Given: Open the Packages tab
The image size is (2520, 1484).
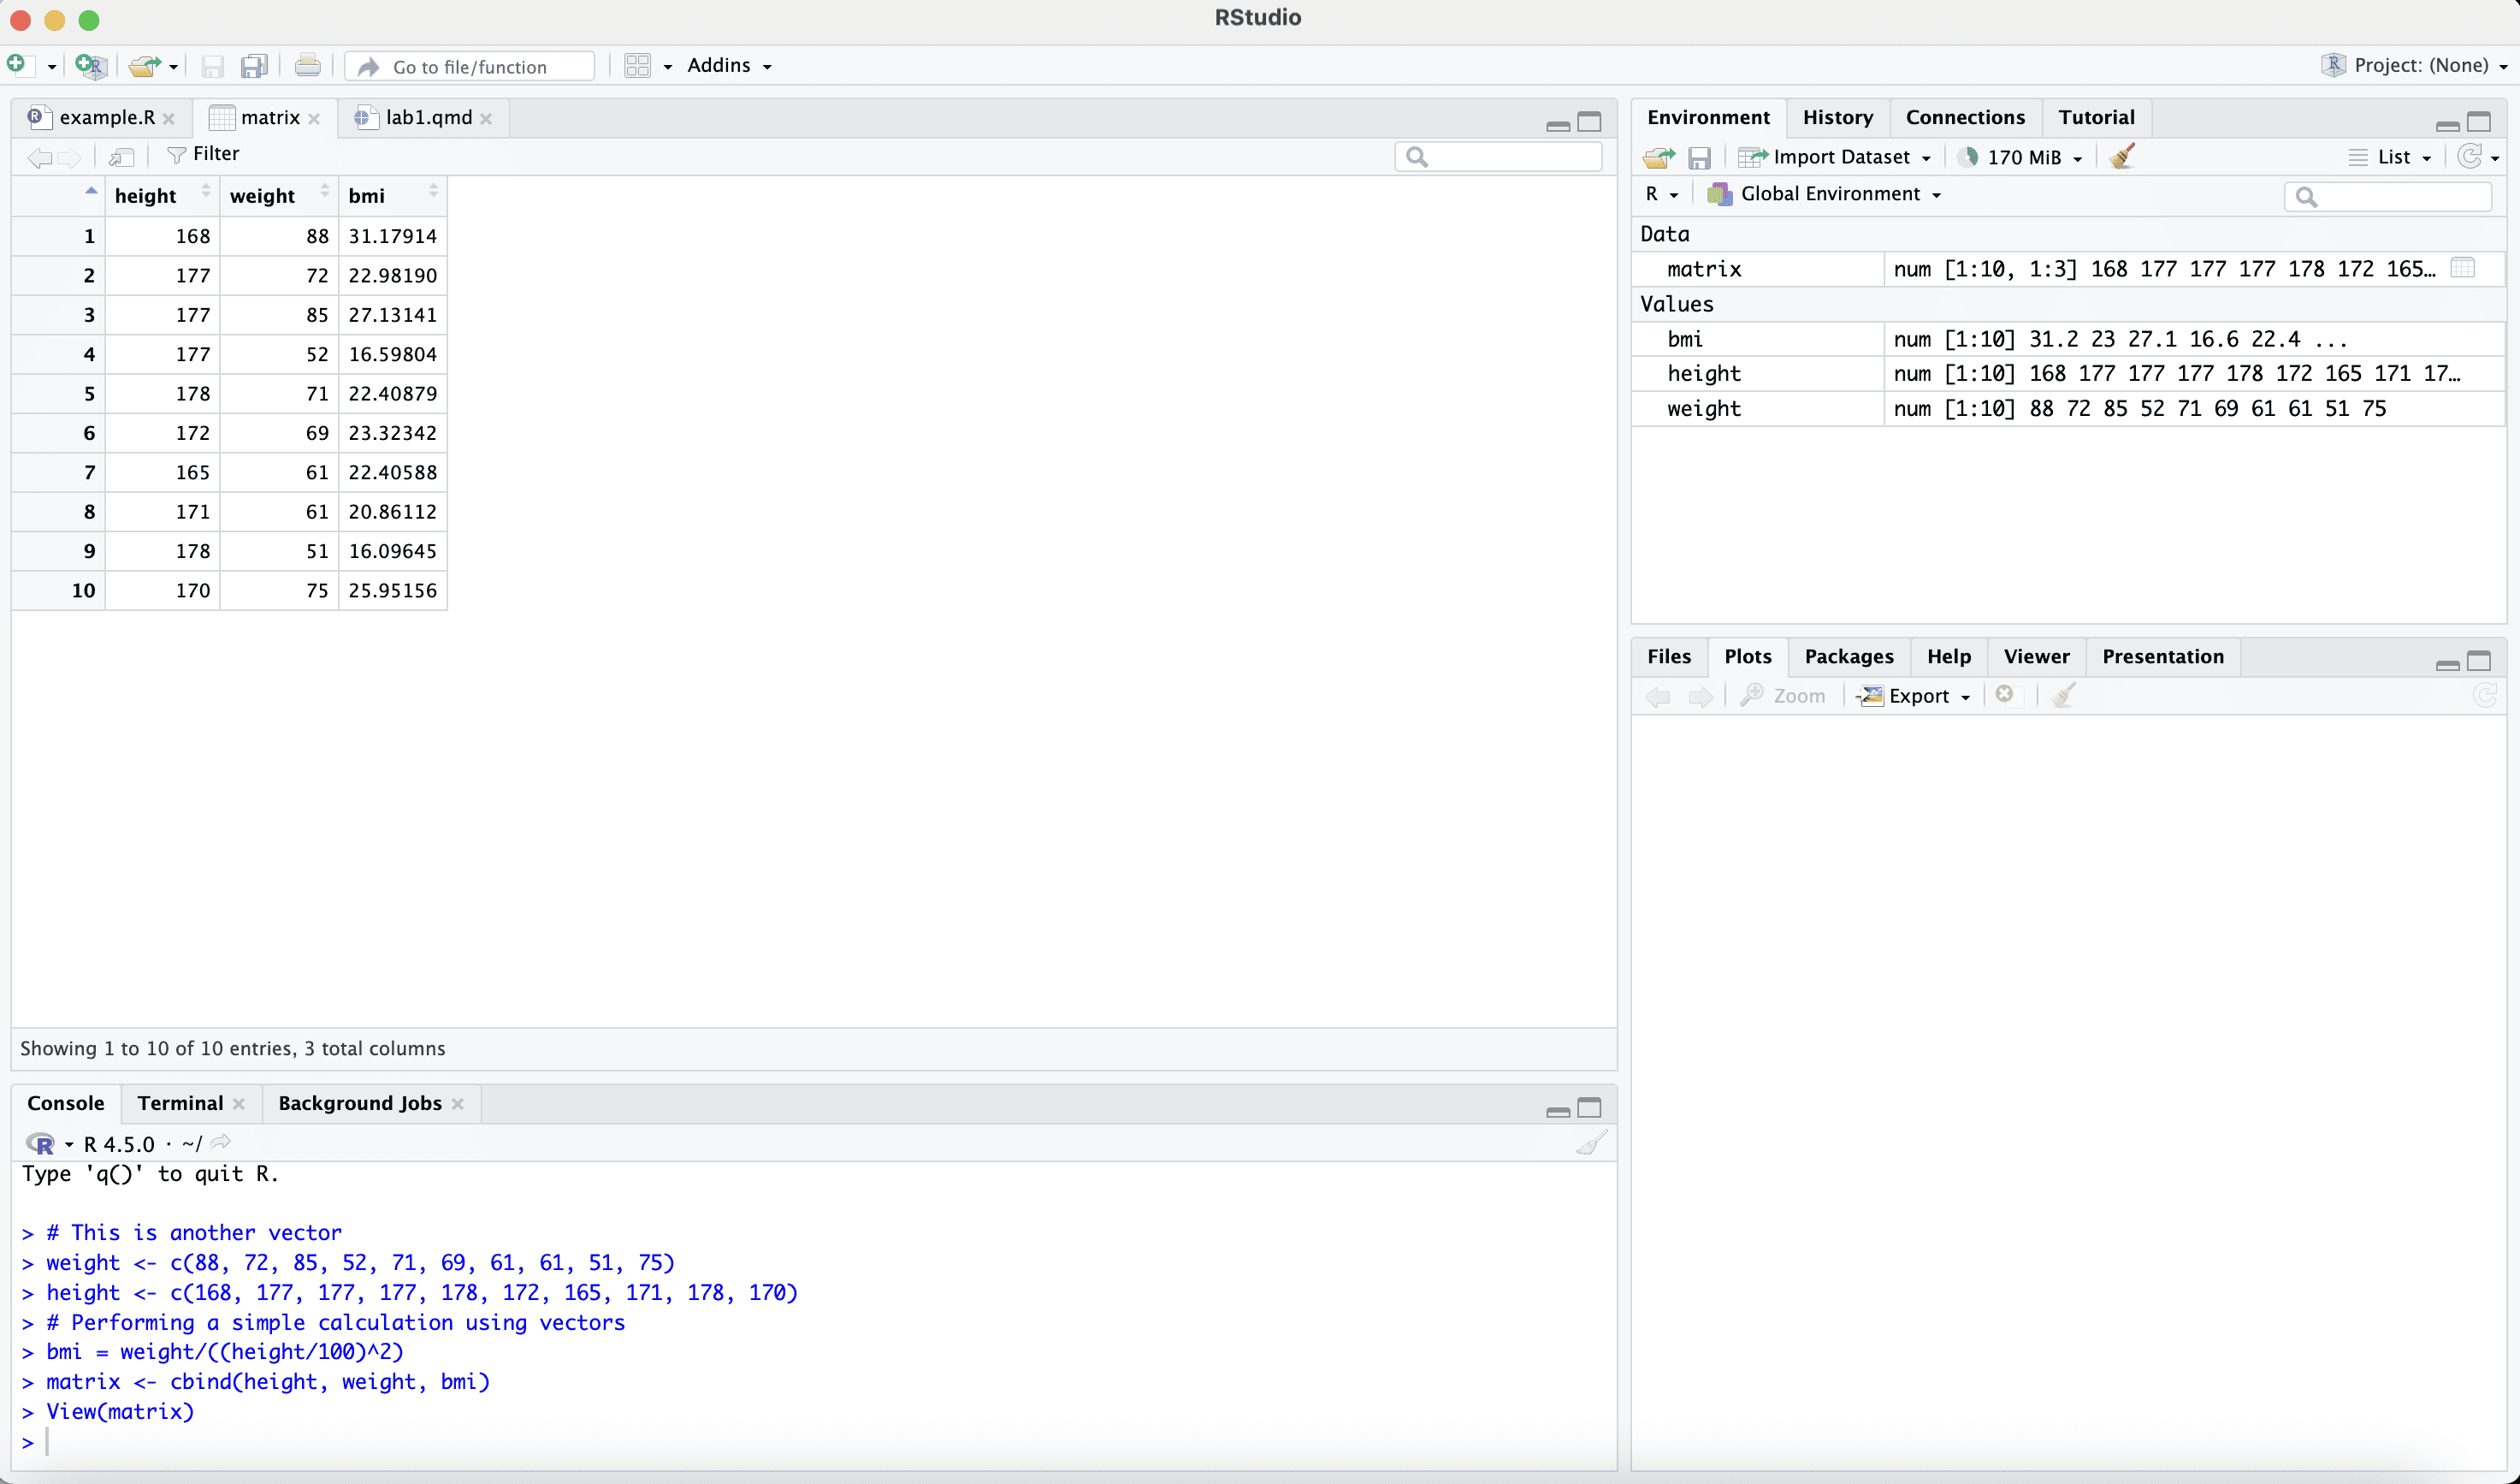Looking at the screenshot, I should point(1848,656).
